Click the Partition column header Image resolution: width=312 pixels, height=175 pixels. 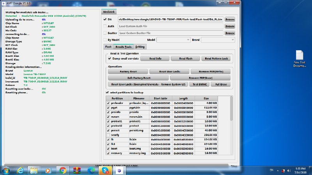pyautogui.click(x=117, y=98)
